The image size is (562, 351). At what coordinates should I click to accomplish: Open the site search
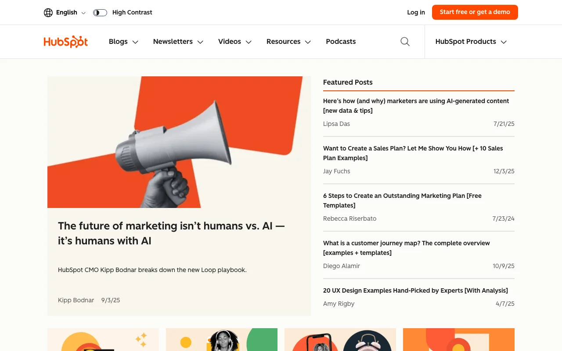click(x=404, y=41)
